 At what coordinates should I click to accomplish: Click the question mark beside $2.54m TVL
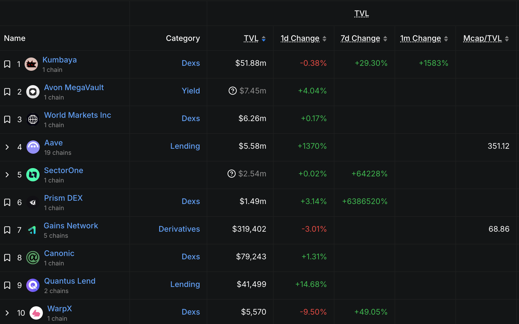point(232,174)
